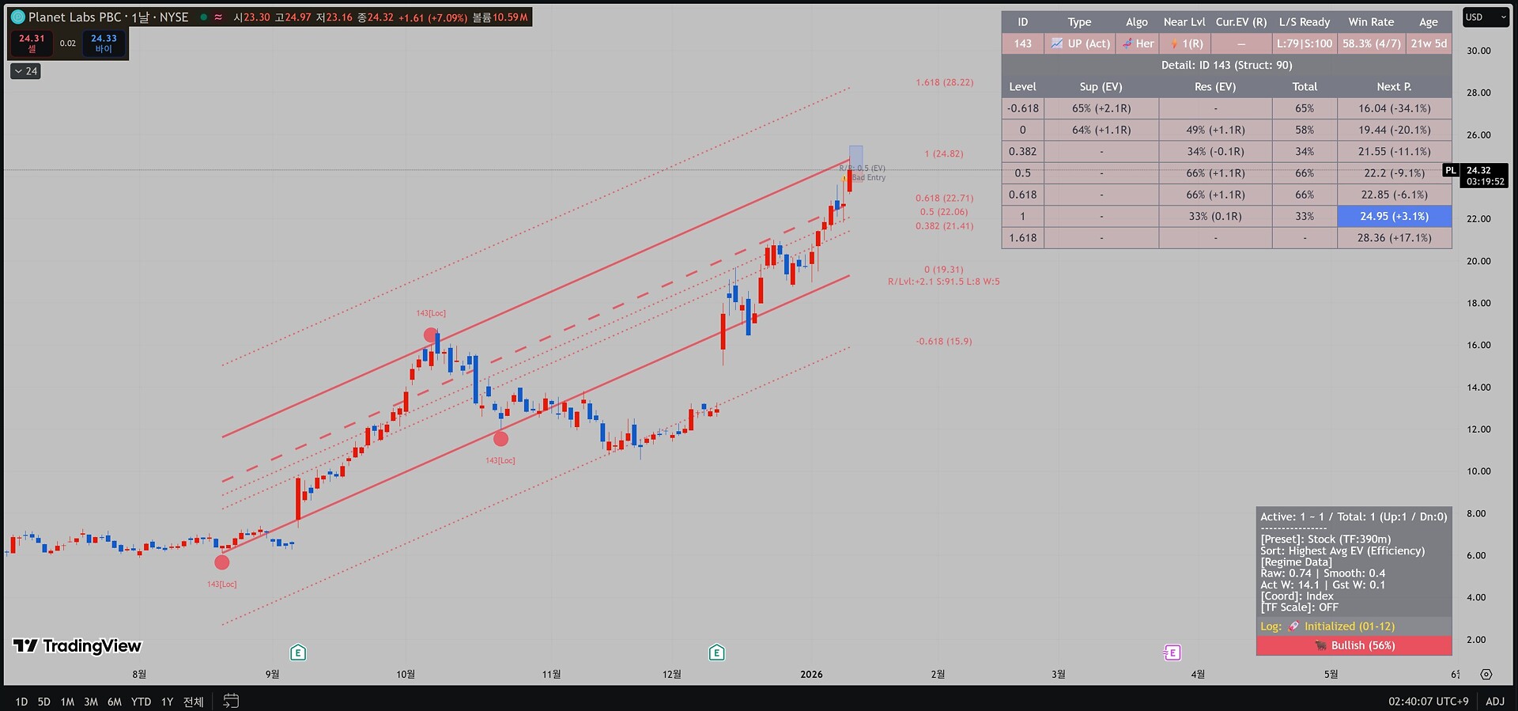
Task: Select the 5D date range
Action: pos(44,702)
